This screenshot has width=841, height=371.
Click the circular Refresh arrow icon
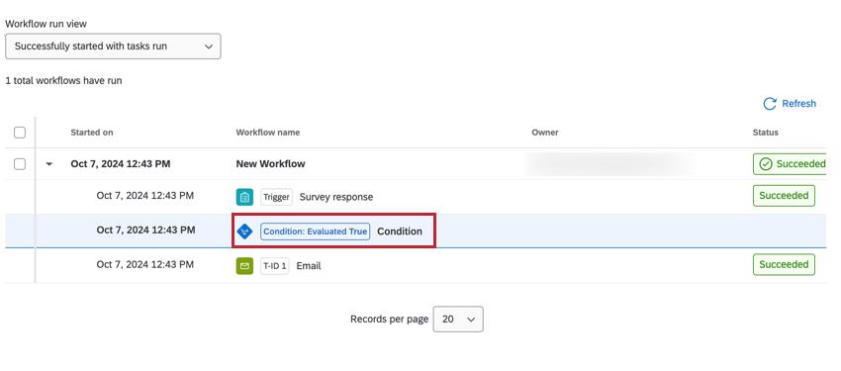click(770, 104)
